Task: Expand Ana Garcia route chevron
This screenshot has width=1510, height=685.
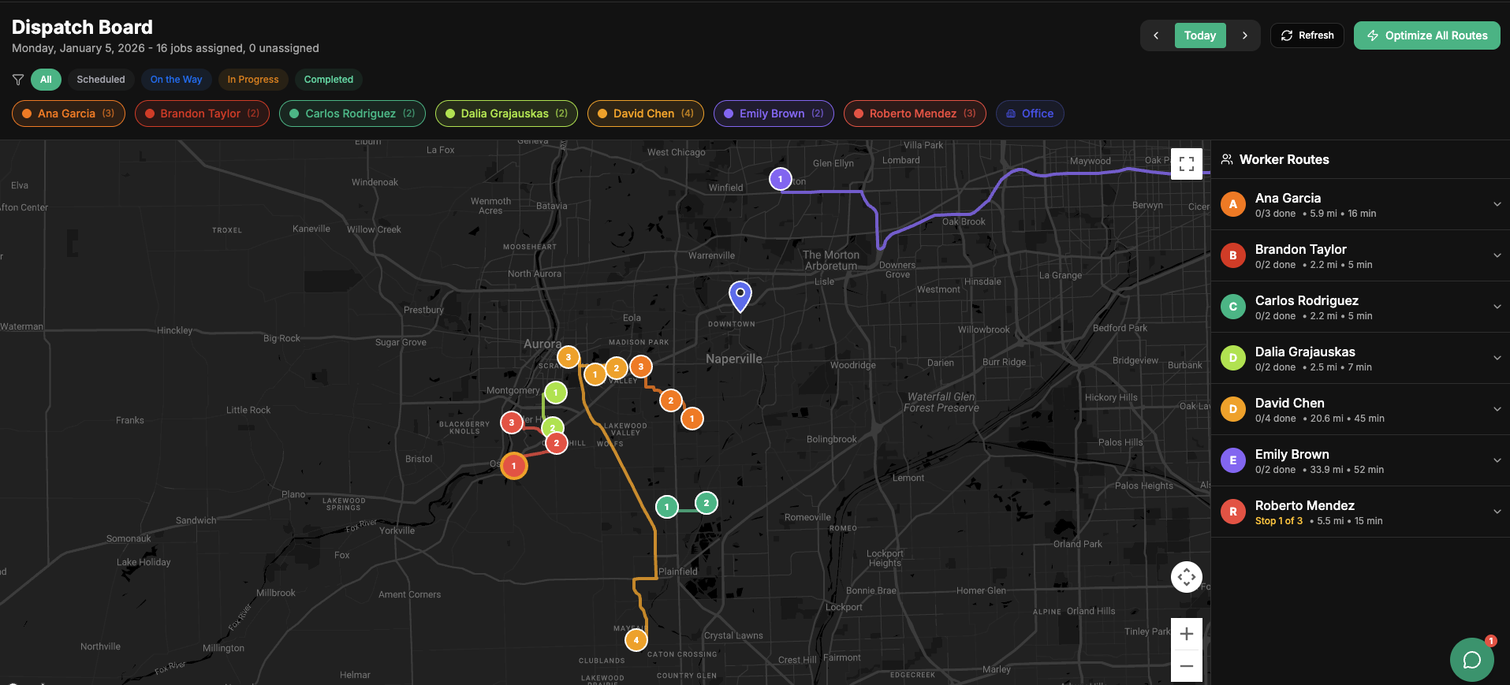Action: pyautogui.click(x=1497, y=204)
